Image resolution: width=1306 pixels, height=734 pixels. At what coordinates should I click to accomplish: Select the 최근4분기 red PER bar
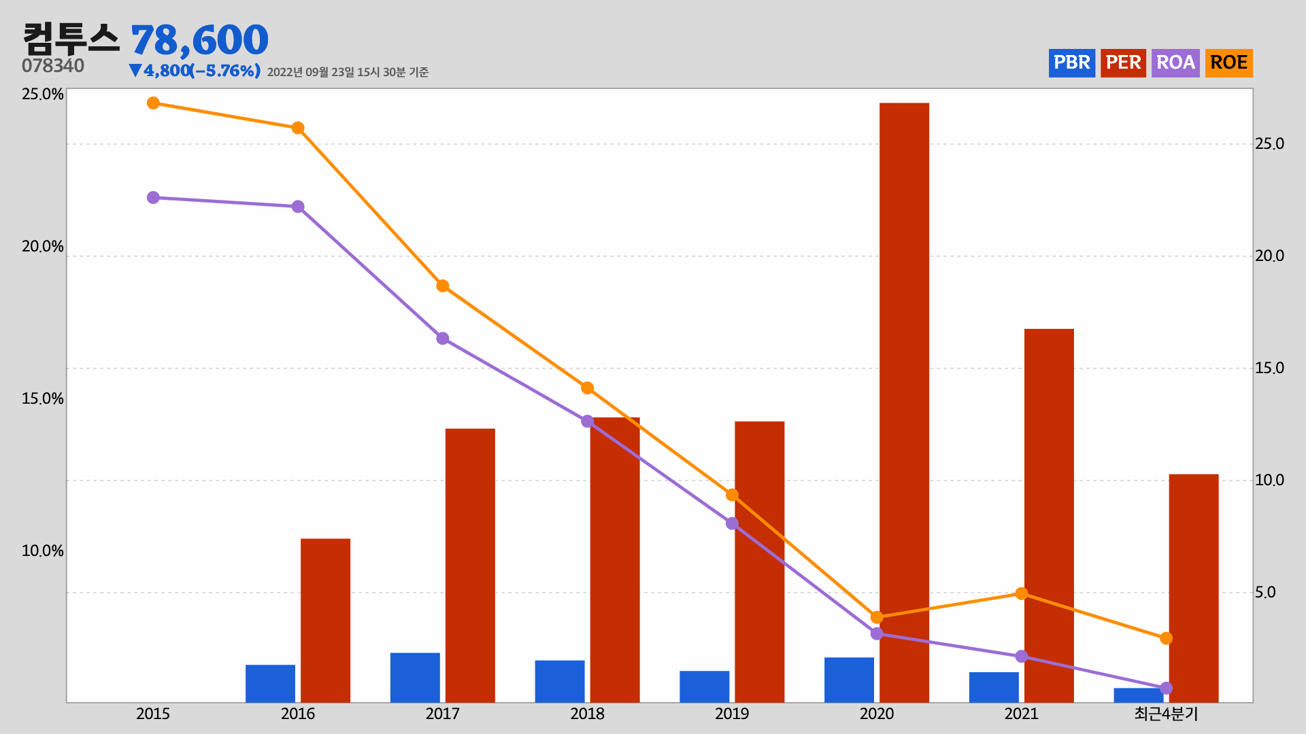pyautogui.click(x=1194, y=588)
